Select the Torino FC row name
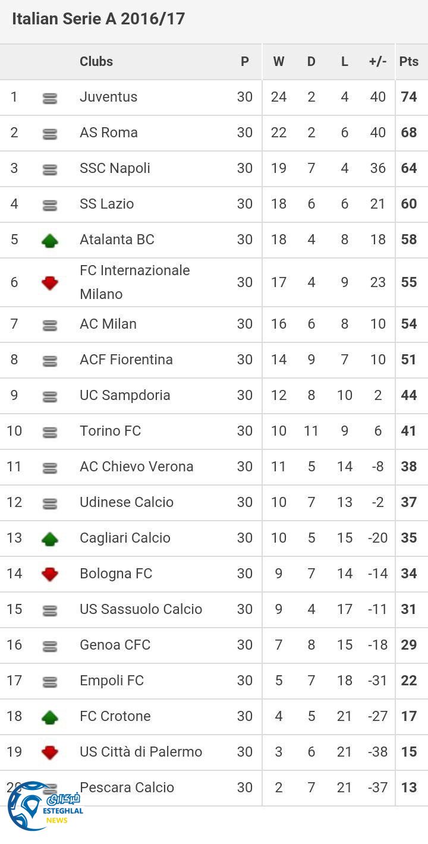The width and height of the screenshot is (428, 844). click(x=110, y=431)
